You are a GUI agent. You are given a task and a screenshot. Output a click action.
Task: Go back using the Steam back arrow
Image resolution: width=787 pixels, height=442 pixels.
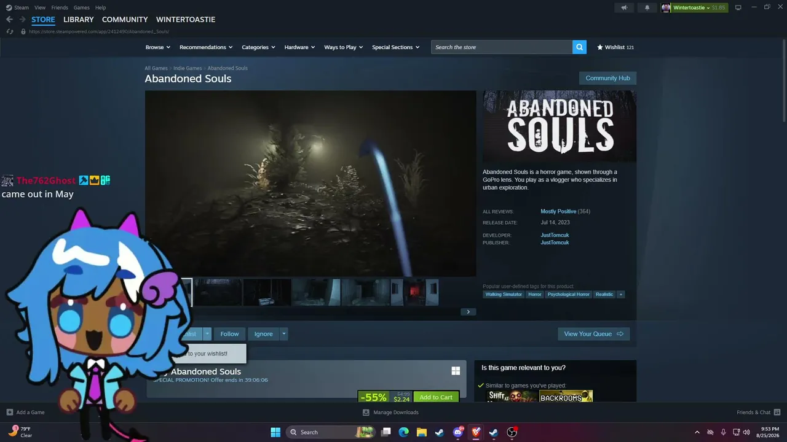[9, 20]
